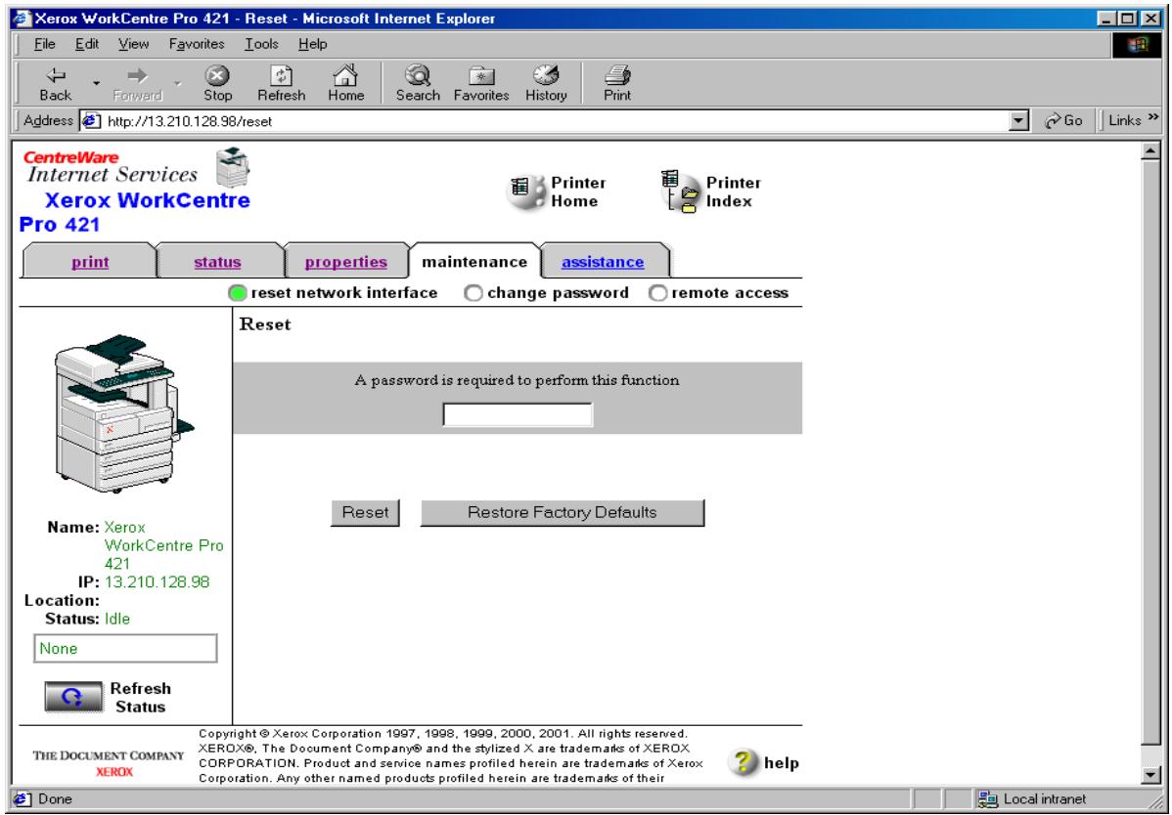The height and width of the screenshot is (815, 1172).
Task: Open the Search toolbar icon
Action: (x=418, y=84)
